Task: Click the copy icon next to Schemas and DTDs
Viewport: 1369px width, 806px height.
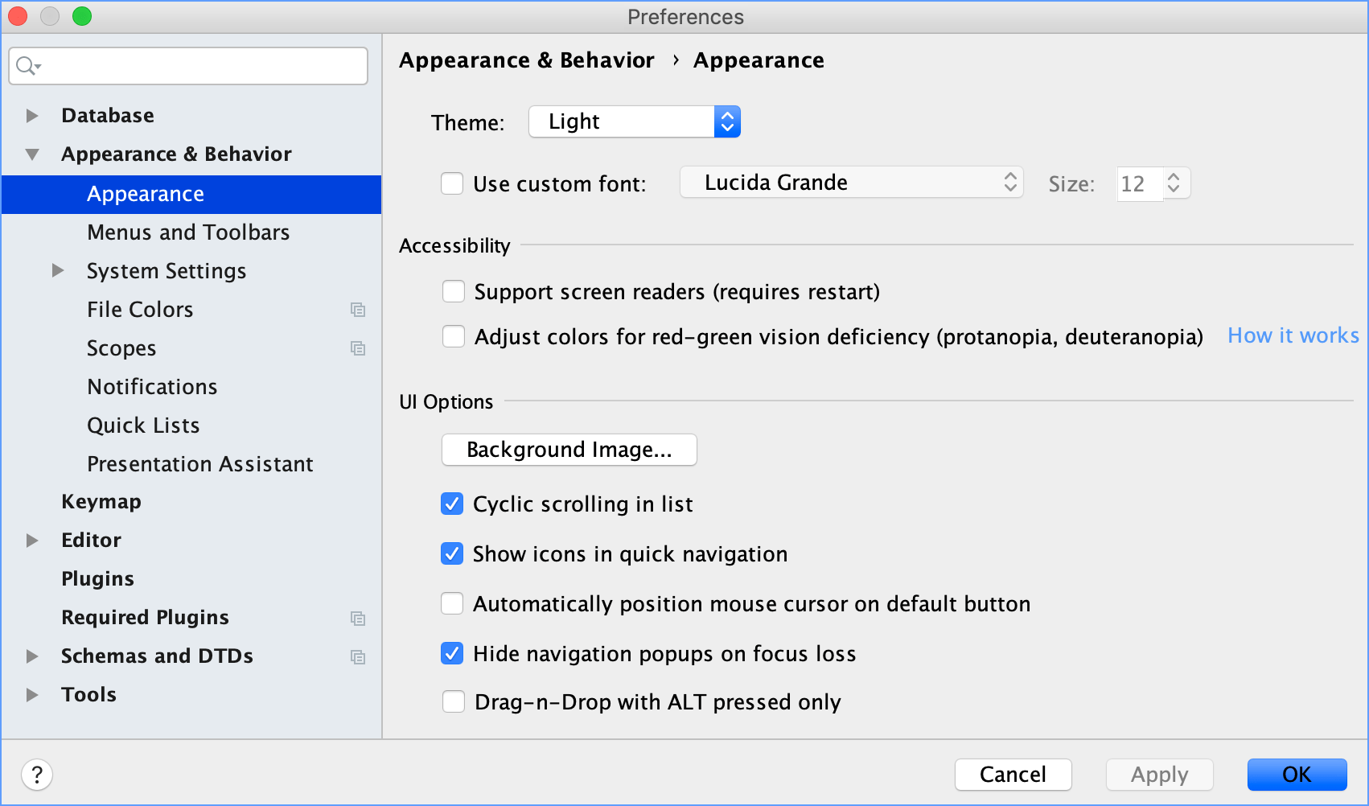Action: point(358,656)
